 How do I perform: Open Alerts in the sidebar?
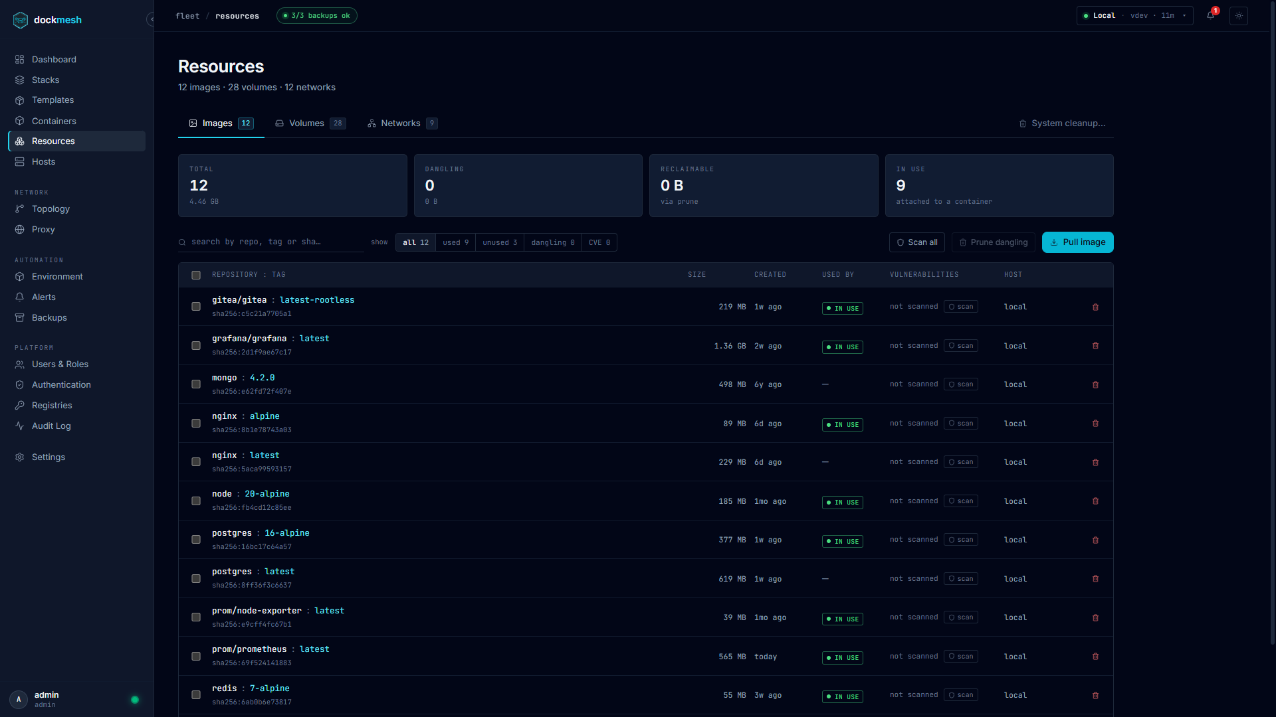tap(76, 297)
